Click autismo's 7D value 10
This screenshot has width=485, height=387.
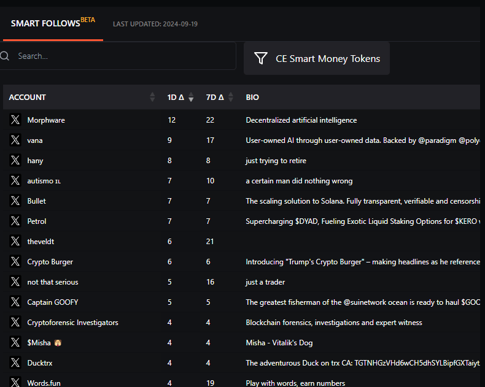coord(211,181)
